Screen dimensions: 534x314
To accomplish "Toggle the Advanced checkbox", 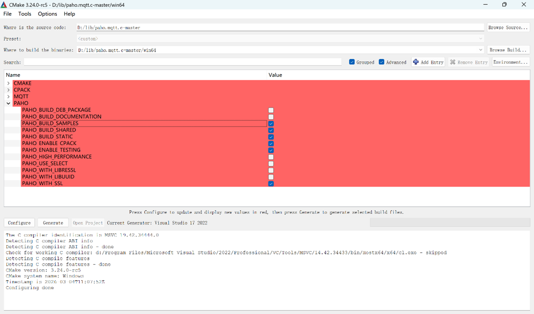I will point(381,62).
